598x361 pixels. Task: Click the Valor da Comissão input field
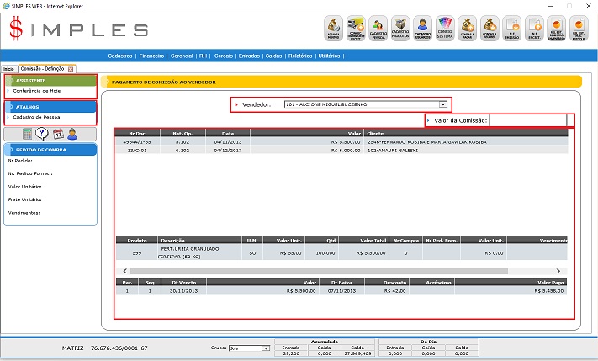tap(530, 120)
